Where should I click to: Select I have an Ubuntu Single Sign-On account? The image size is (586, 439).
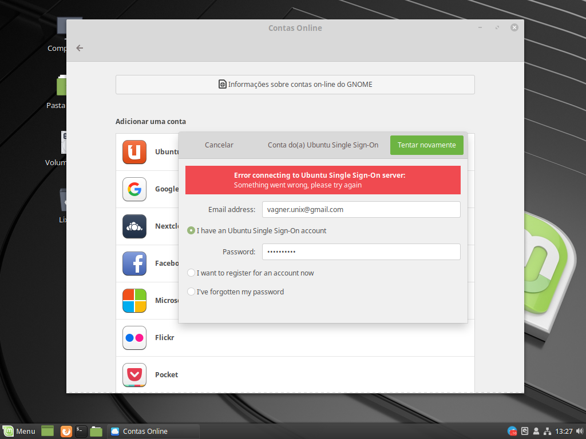256,231
